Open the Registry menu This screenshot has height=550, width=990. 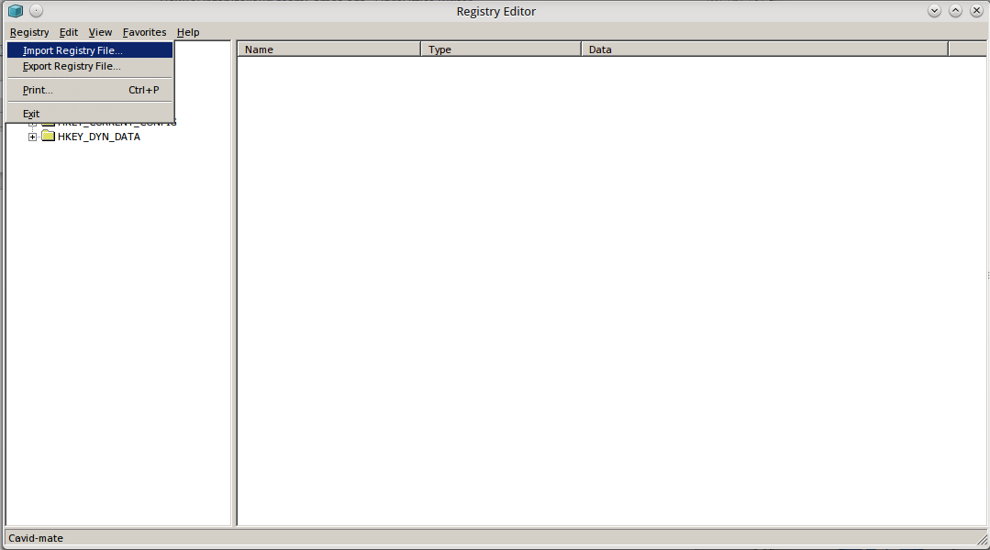click(29, 32)
